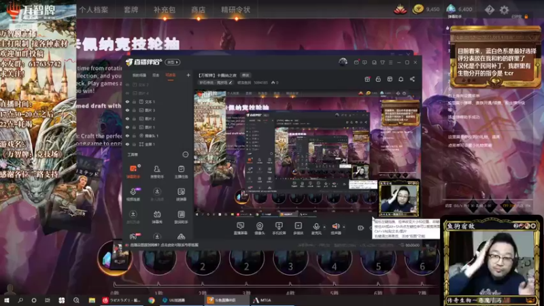This screenshot has height=306, width=544.
Task: Click the share icon in streaming window
Action: [412, 79]
